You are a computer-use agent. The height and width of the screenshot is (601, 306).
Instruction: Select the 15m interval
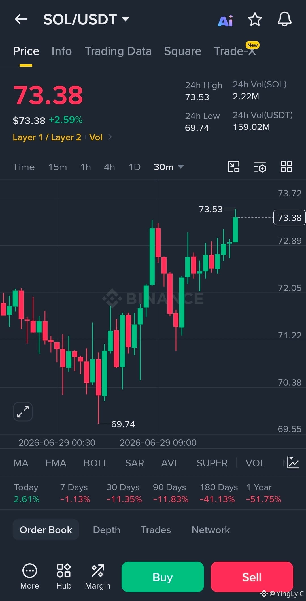click(x=58, y=167)
